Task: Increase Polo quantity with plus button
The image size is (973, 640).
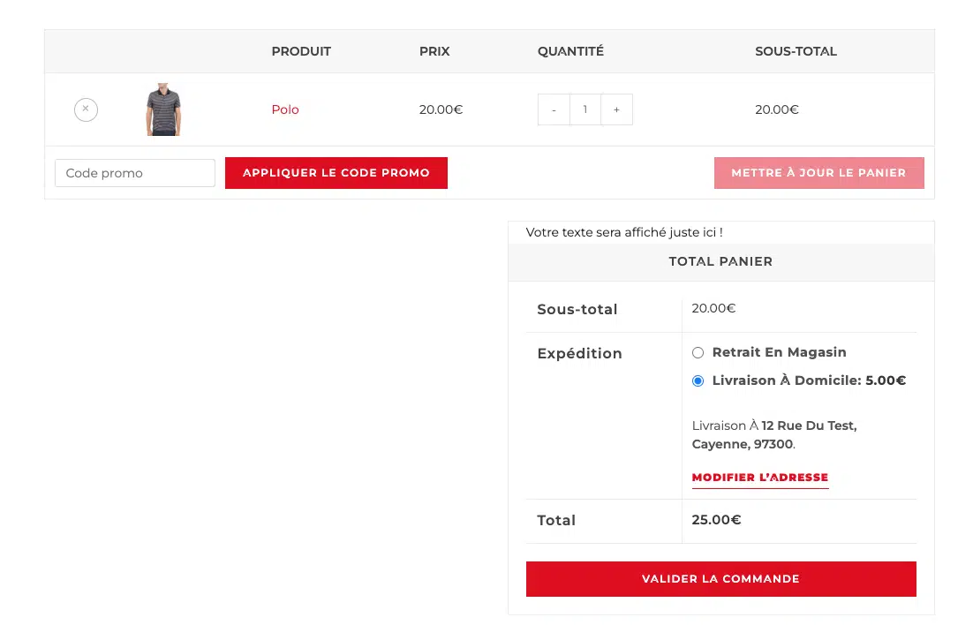Action: [x=616, y=109]
